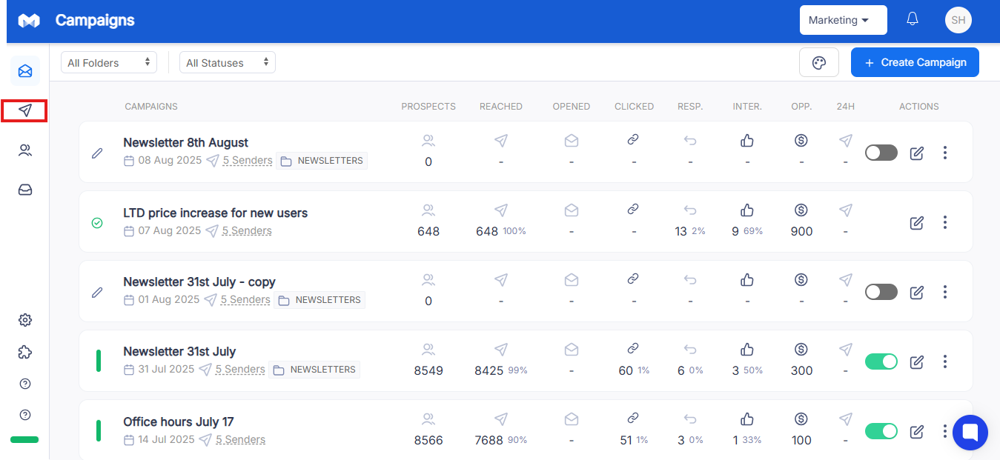Click 5 Senders under Newsletter 31st July
Viewport: 1000px width, 460px height.
tap(240, 369)
